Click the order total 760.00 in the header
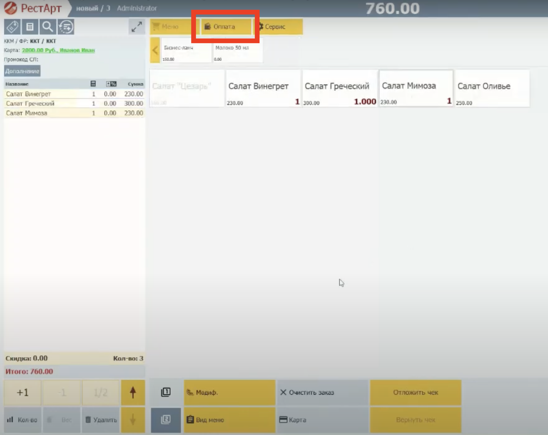 [x=393, y=8]
